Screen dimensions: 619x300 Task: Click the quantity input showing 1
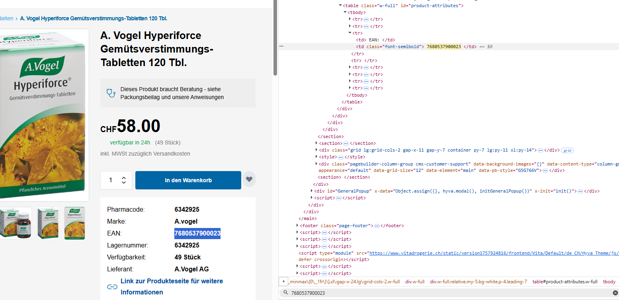[111, 180]
